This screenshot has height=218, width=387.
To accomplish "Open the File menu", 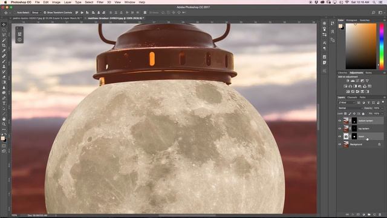I will 37,2.
